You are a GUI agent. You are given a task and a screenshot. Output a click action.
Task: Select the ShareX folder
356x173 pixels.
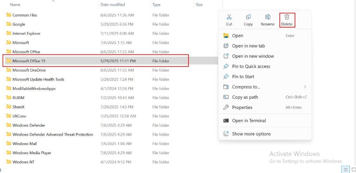click(x=18, y=107)
